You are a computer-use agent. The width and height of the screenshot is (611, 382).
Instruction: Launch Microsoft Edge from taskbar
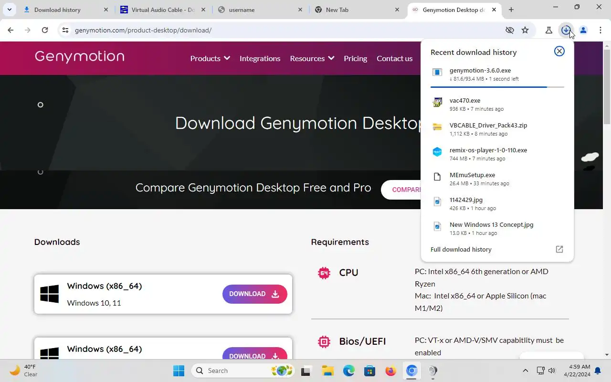click(349, 371)
